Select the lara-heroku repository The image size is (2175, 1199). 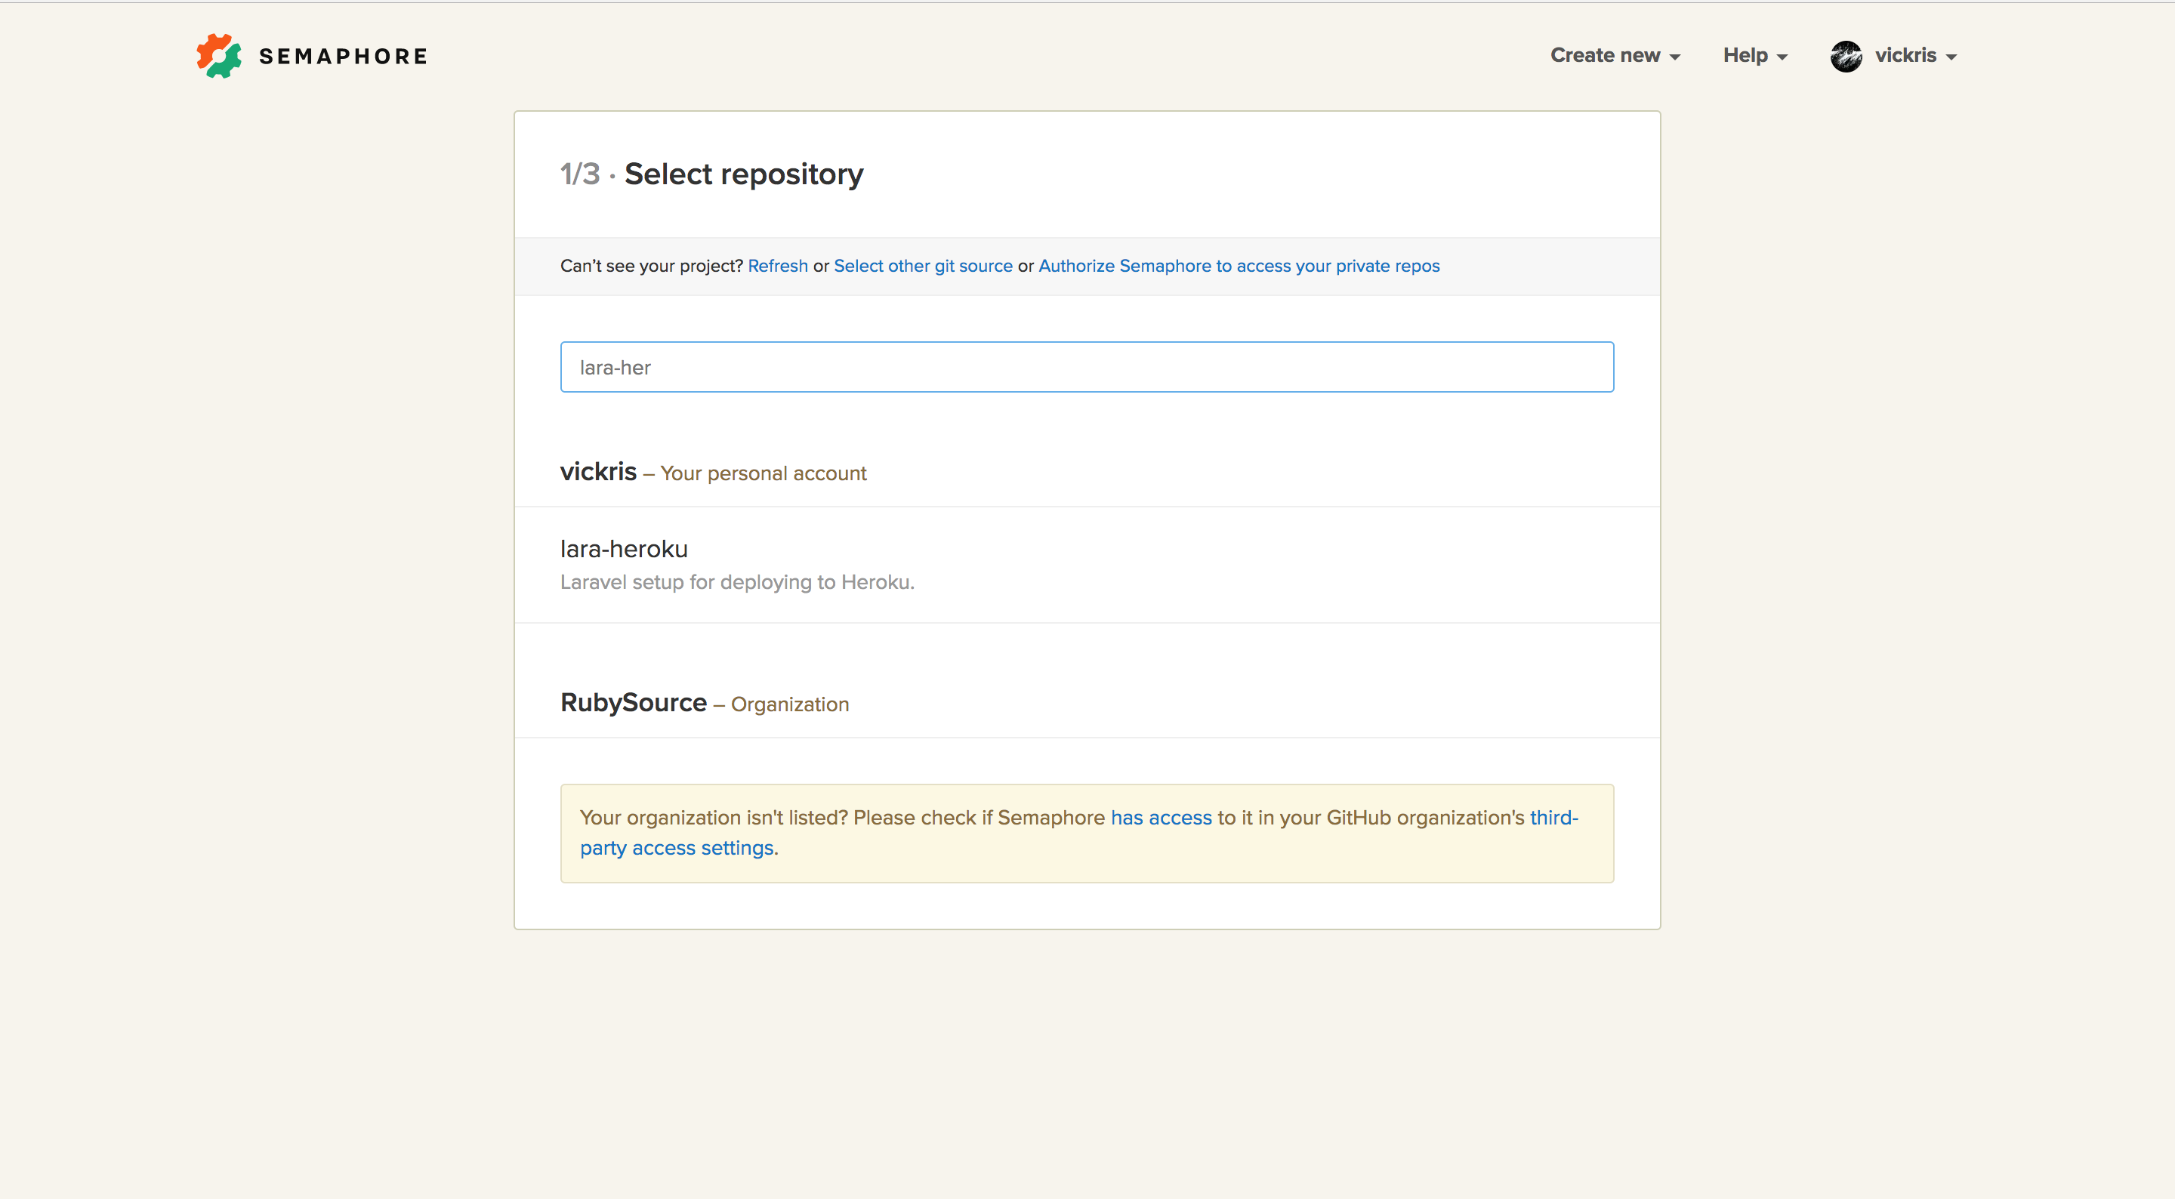pyautogui.click(x=624, y=550)
